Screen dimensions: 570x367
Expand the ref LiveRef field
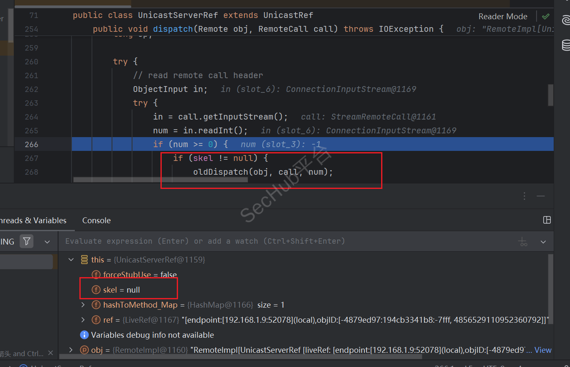[83, 320]
